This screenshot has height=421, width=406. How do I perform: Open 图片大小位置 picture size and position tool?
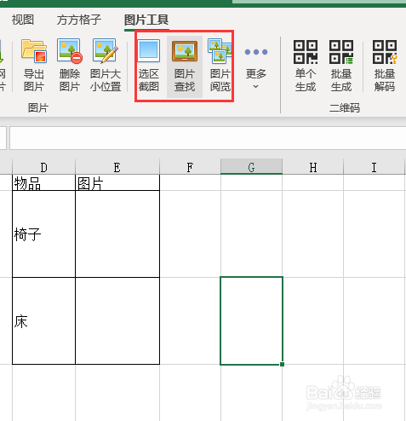point(106,66)
